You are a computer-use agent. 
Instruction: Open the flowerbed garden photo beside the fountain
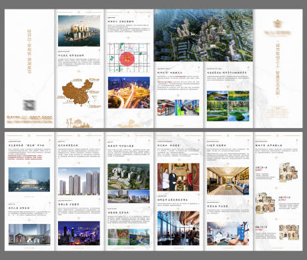click(139, 237)
